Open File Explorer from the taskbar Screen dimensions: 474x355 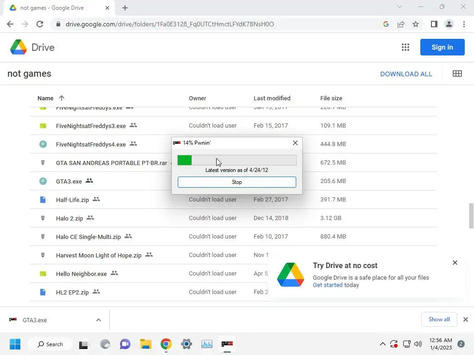(x=145, y=344)
